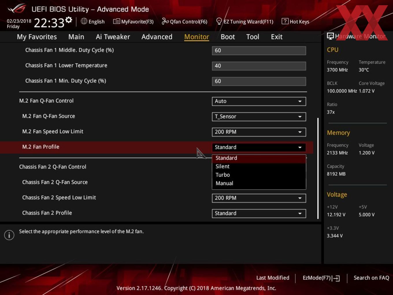
Task: Choose Manual fan profile option
Action: point(259,183)
